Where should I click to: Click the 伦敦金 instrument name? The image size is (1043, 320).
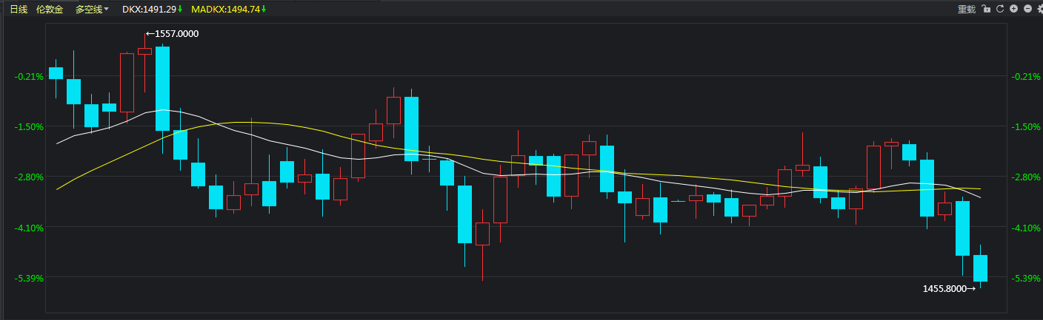tap(50, 9)
